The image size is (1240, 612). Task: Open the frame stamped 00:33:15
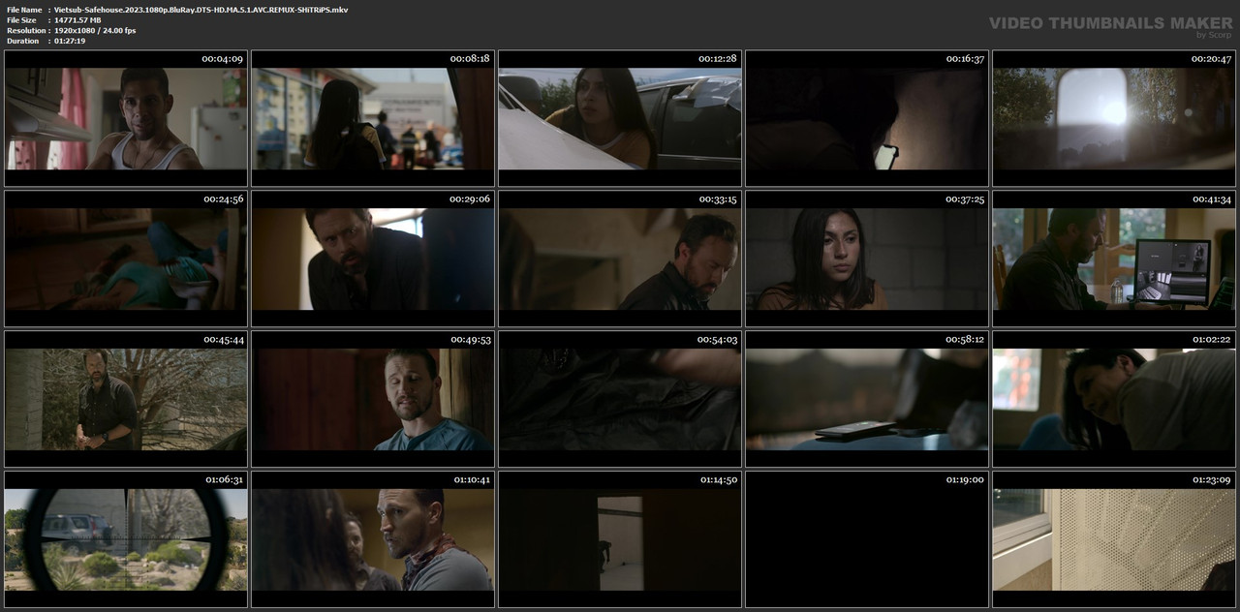pyautogui.click(x=620, y=259)
